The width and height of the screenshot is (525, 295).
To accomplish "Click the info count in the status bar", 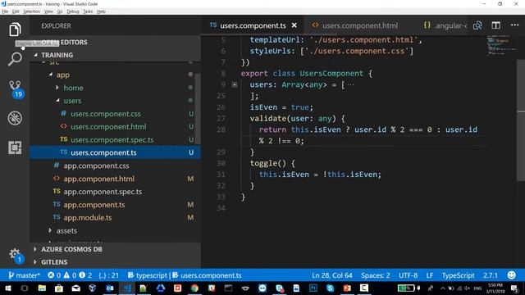I will pos(85,275).
